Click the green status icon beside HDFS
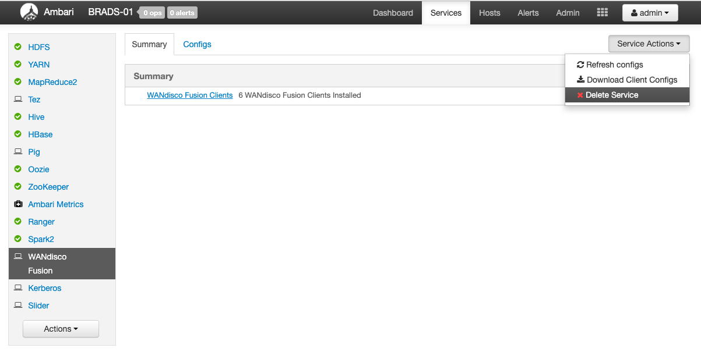Viewport: 701px width, 355px height. point(18,47)
